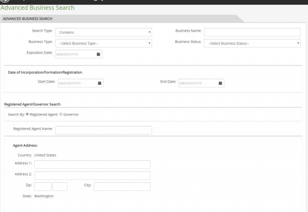Focus the Address 1 input field

(92, 165)
